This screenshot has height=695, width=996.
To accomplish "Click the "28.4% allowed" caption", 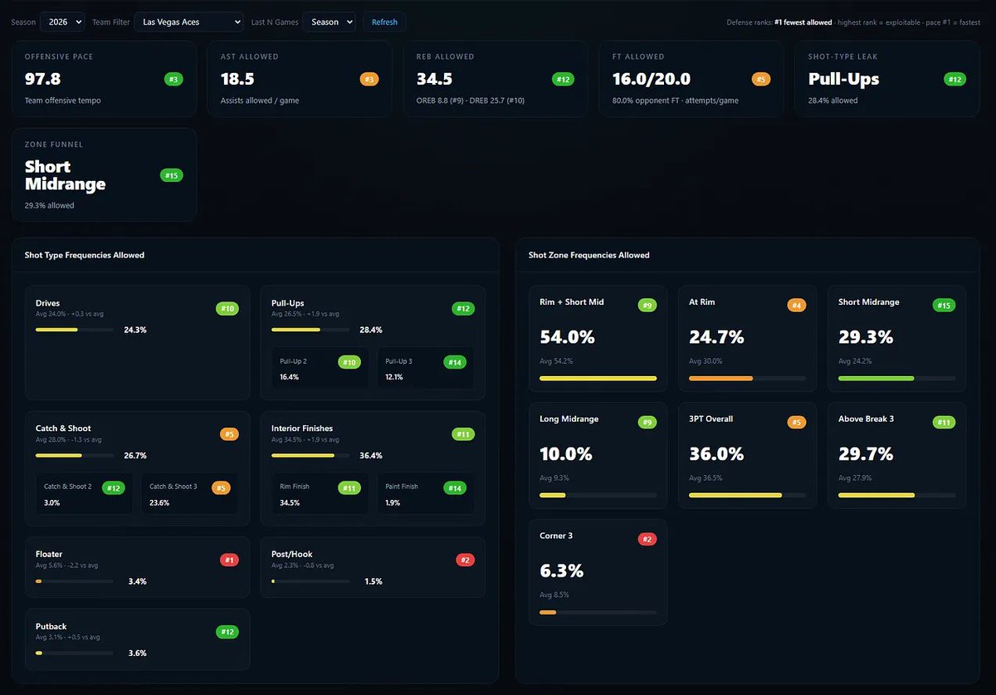I will coord(833,100).
